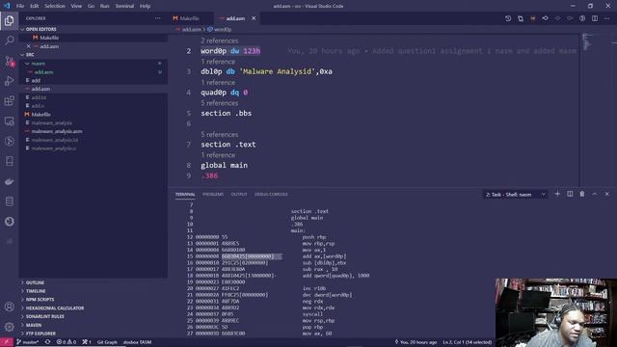Select Makefile in SRC file tree
617x347 pixels.
click(40, 115)
